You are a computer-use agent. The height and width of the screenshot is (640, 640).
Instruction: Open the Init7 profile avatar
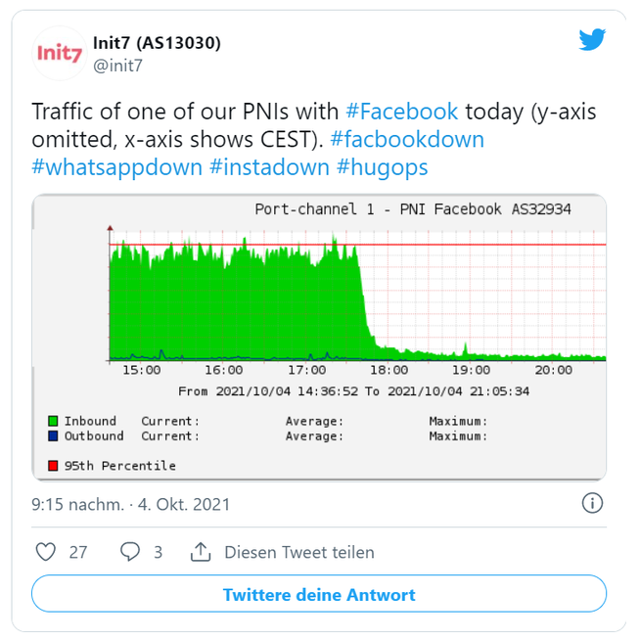tap(59, 53)
